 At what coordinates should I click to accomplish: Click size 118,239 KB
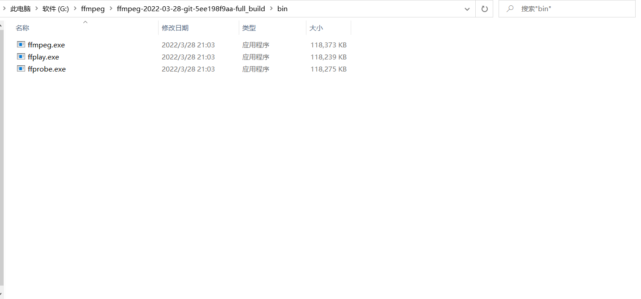click(x=328, y=57)
